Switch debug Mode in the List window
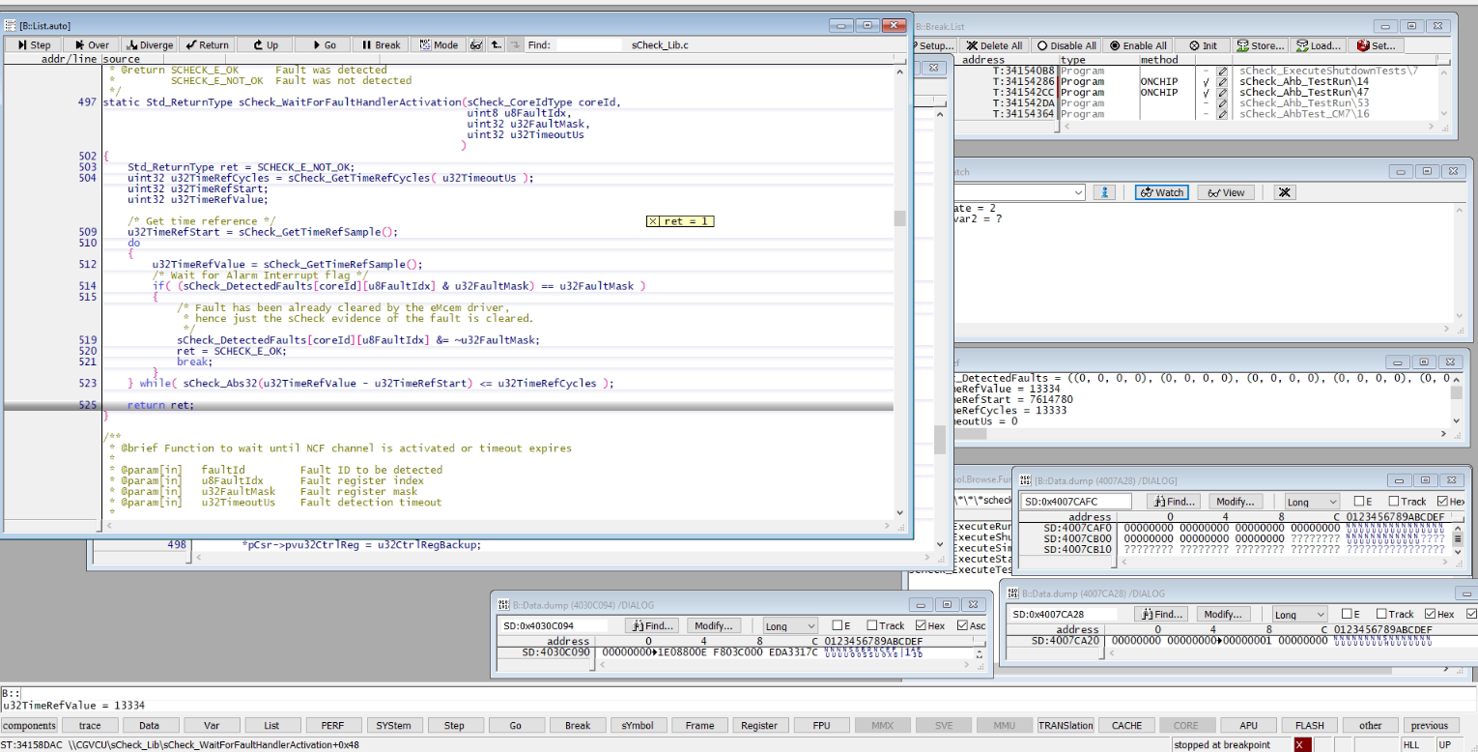The width and height of the screenshot is (1478, 752). [x=439, y=44]
